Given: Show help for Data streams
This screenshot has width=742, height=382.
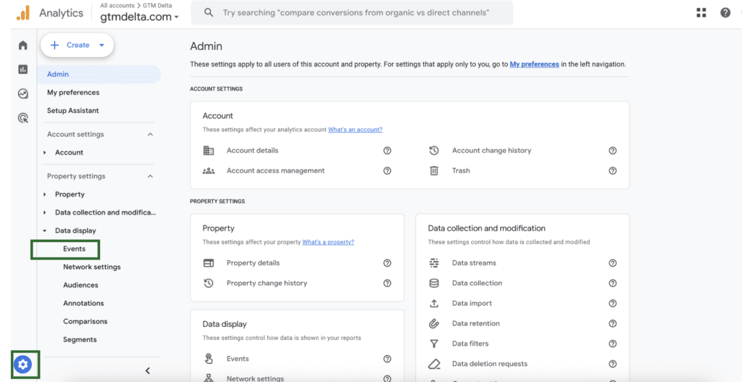Looking at the screenshot, I should click(612, 263).
